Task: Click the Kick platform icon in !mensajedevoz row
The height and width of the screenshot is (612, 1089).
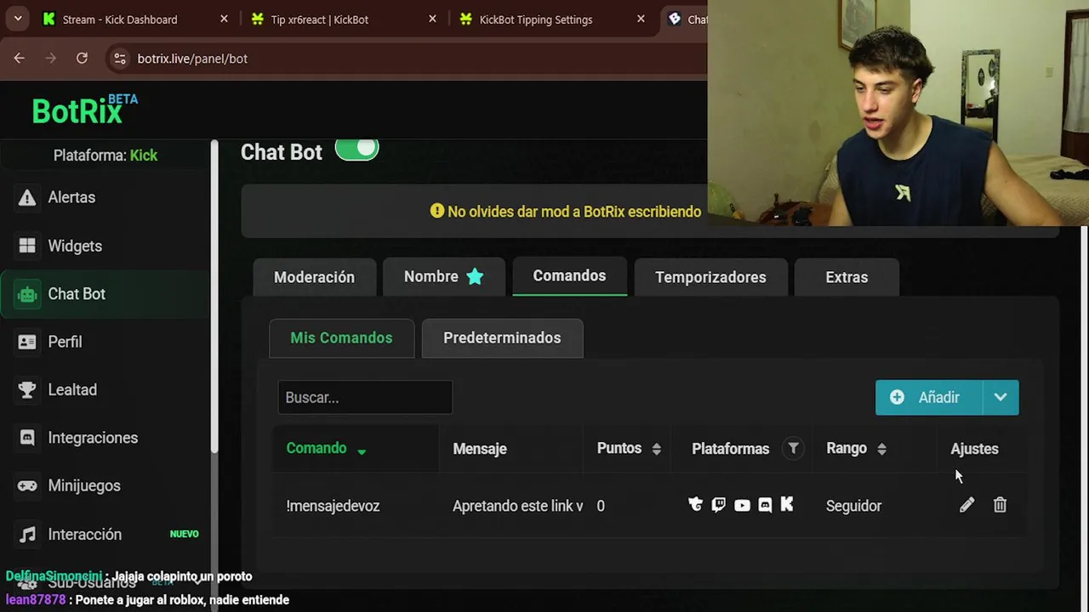Action: click(787, 505)
